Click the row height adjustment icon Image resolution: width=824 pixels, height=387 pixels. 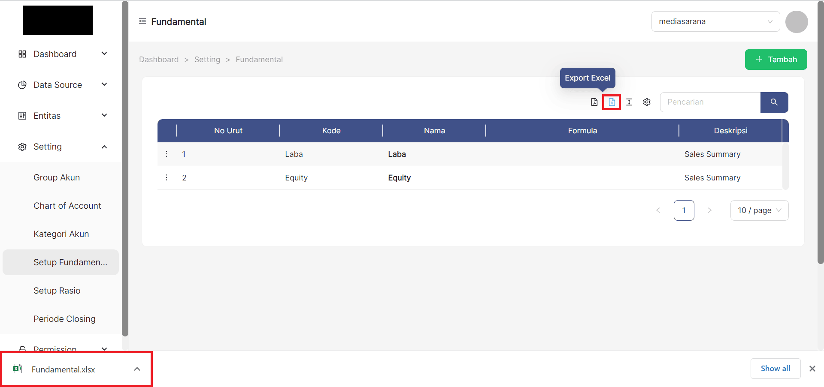click(629, 102)
